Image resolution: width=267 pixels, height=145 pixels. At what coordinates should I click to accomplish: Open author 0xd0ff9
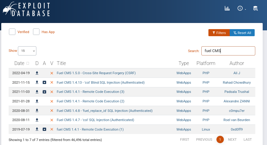(x=237, y=129)
